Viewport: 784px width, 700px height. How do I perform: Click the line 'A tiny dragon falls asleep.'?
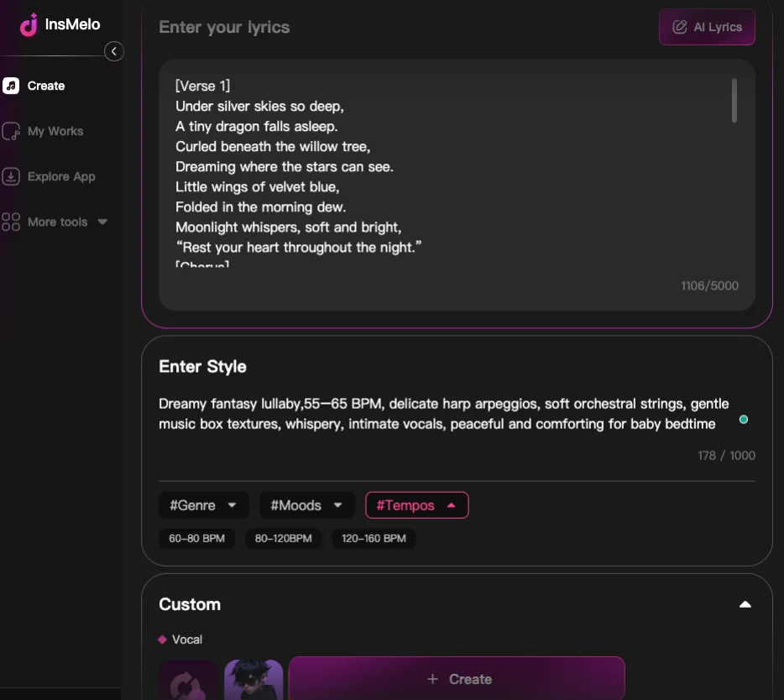[257, 127]
